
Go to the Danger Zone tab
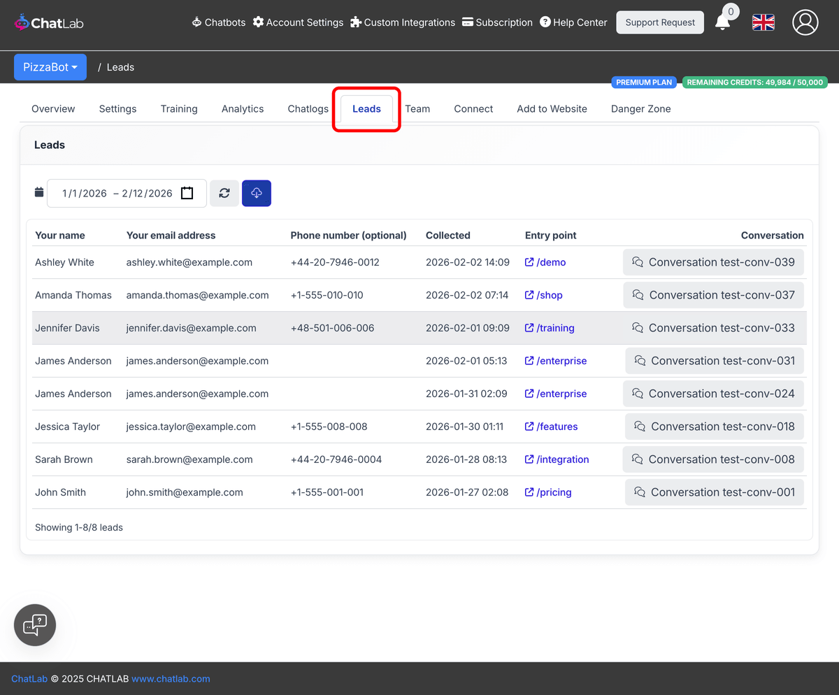640,108
